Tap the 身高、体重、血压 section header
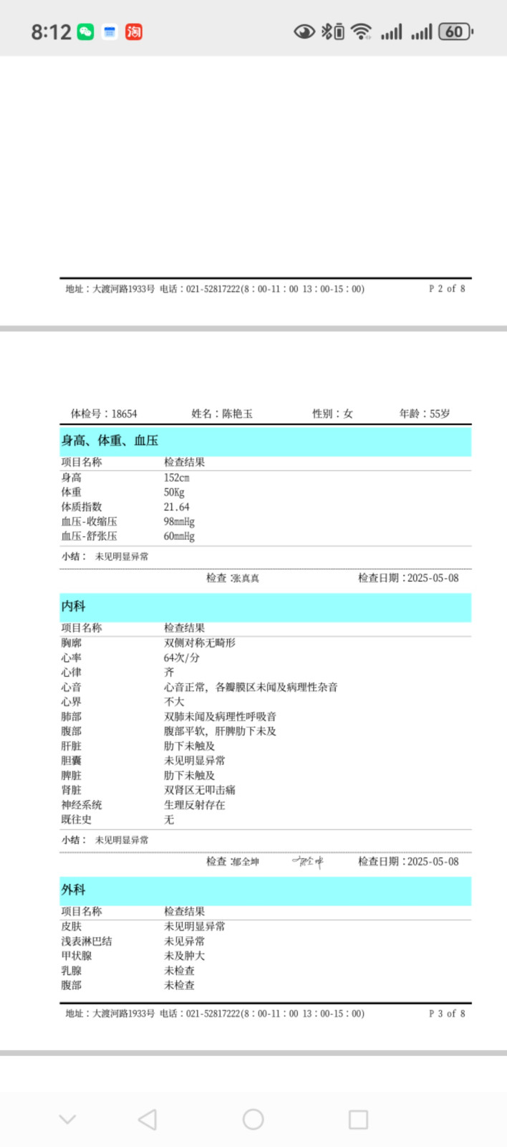Image resolution: width=507 pixels, height=1147 pixels. (x=110, y=440)
